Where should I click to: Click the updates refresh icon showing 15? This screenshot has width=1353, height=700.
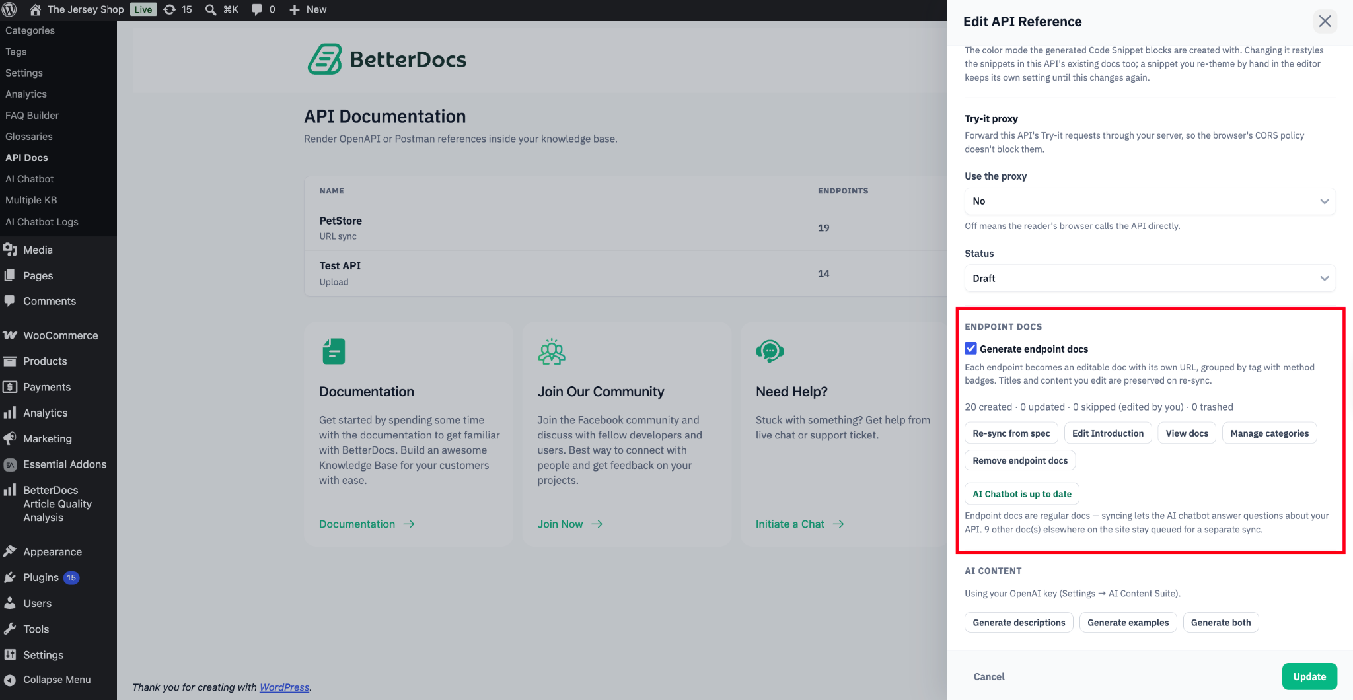[x=170, y=9]
